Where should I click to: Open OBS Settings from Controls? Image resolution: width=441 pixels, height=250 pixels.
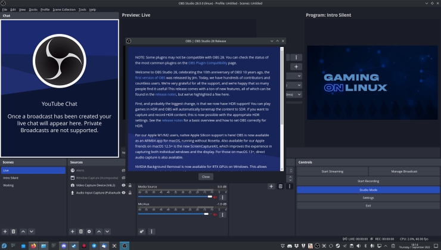click(x=368, y=198)
